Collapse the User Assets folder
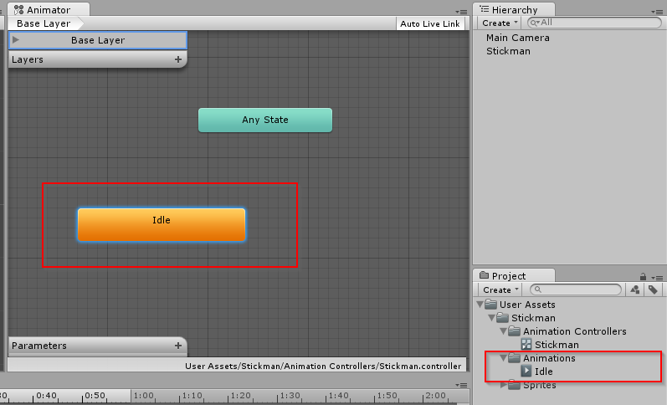The width and height of the screenshot is (667, 405). (480, 305)
